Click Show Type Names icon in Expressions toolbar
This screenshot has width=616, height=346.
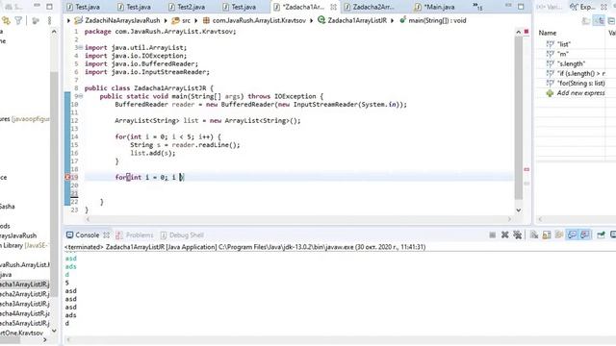(x=586, y=20)
